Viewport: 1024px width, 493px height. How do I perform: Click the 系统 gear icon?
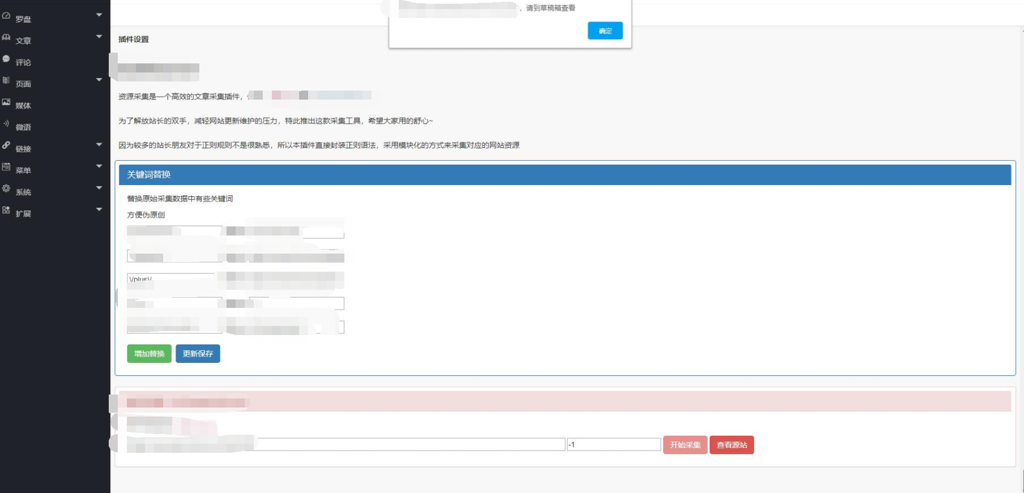coord(6,188)
